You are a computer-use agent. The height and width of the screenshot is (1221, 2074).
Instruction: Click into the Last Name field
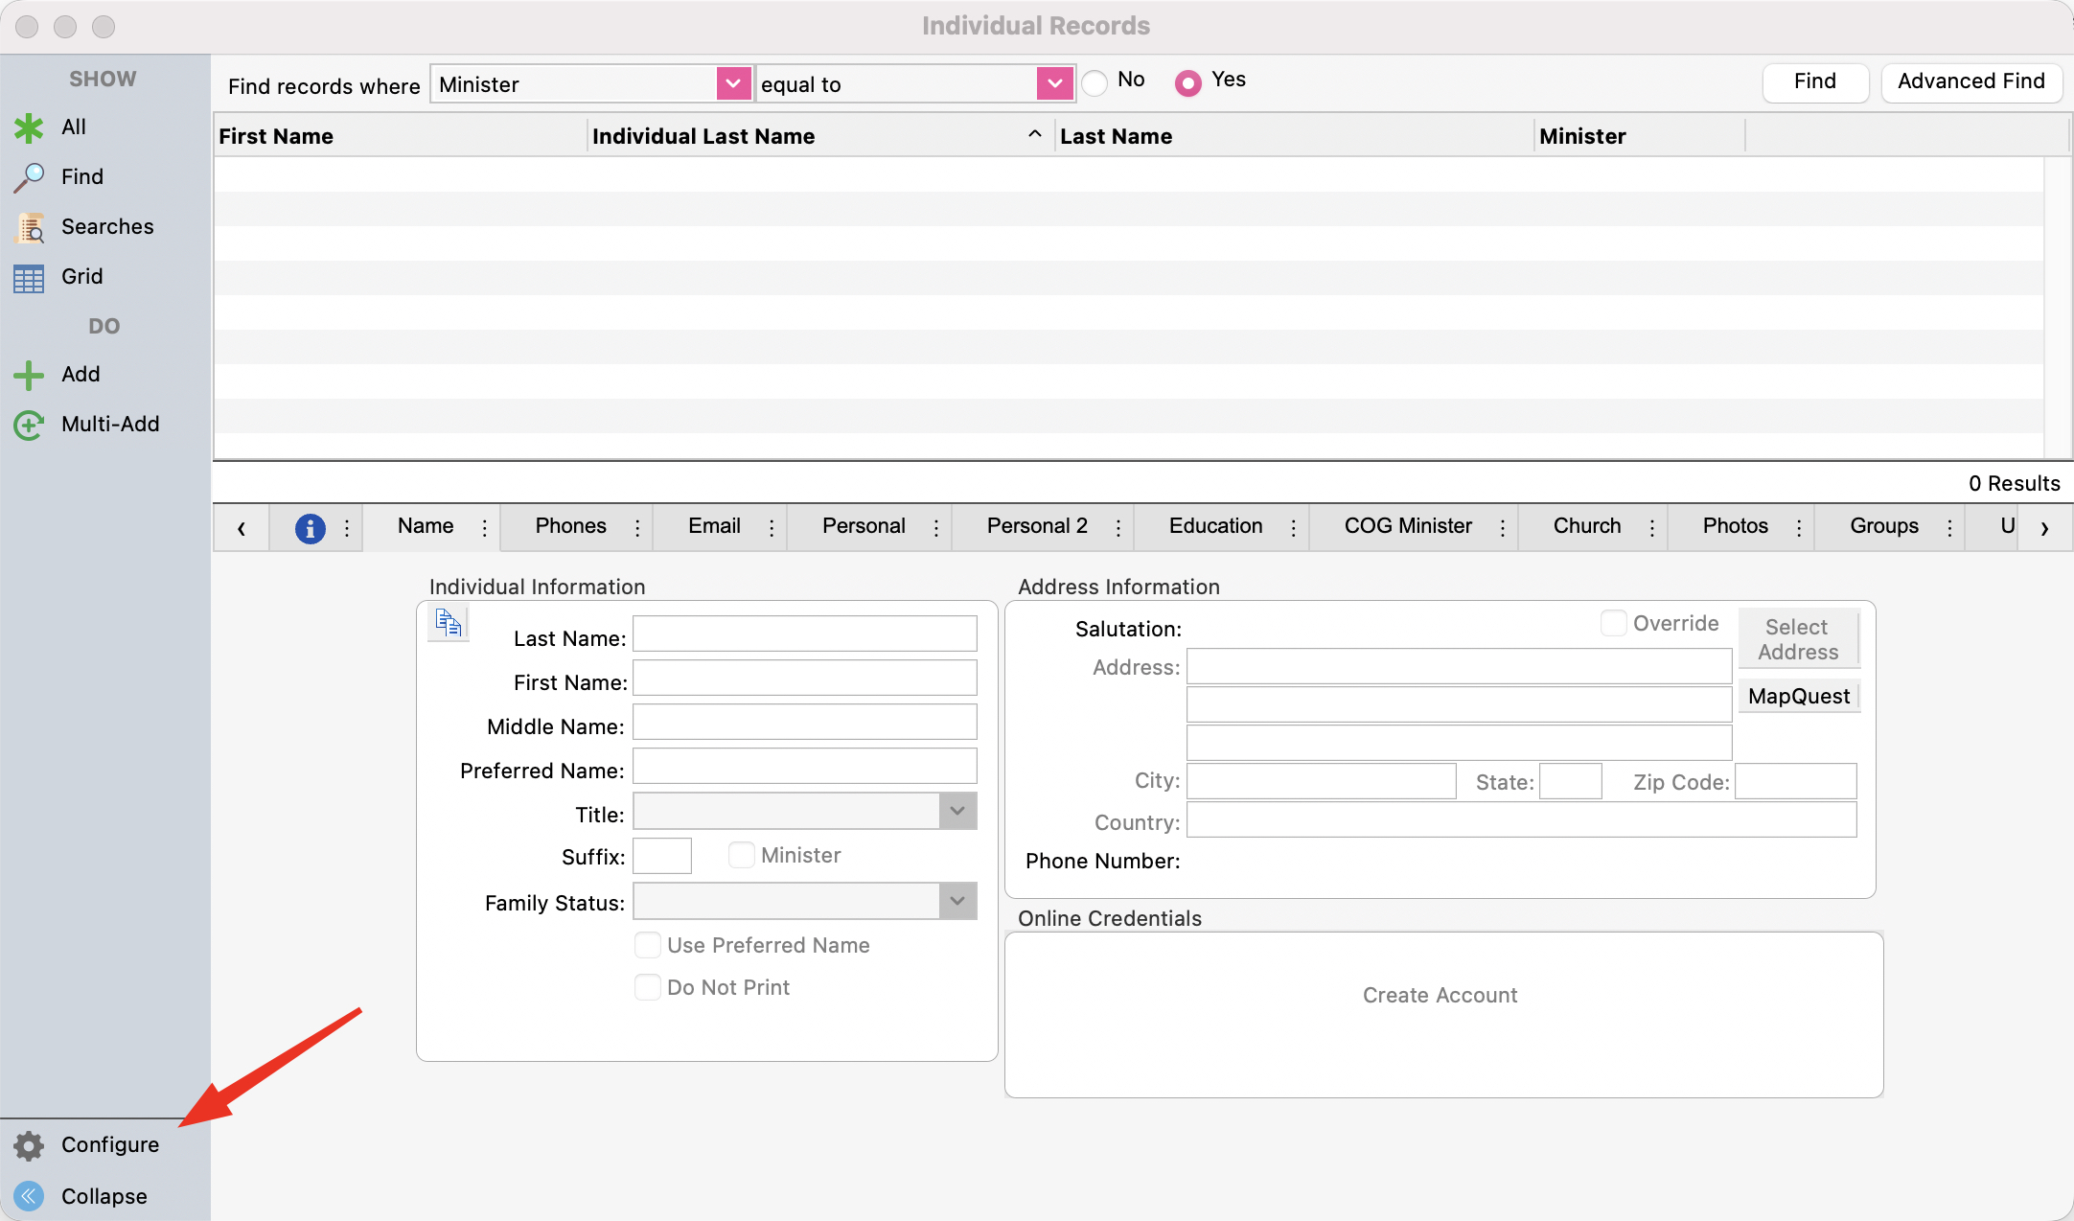(x=804, y=634)
